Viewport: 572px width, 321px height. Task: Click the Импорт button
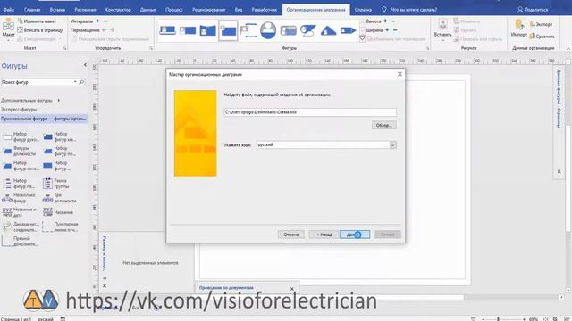[x=518, y=29]
